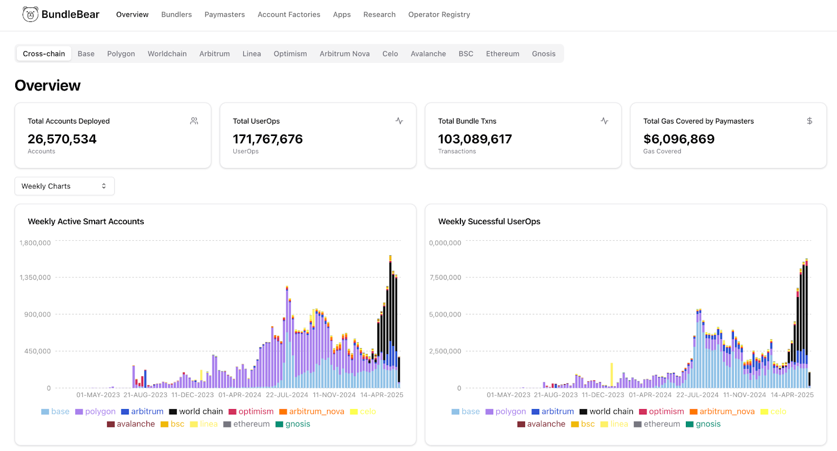Click the Total Gas Covered by Paymasters label

[x=698, y=121]
